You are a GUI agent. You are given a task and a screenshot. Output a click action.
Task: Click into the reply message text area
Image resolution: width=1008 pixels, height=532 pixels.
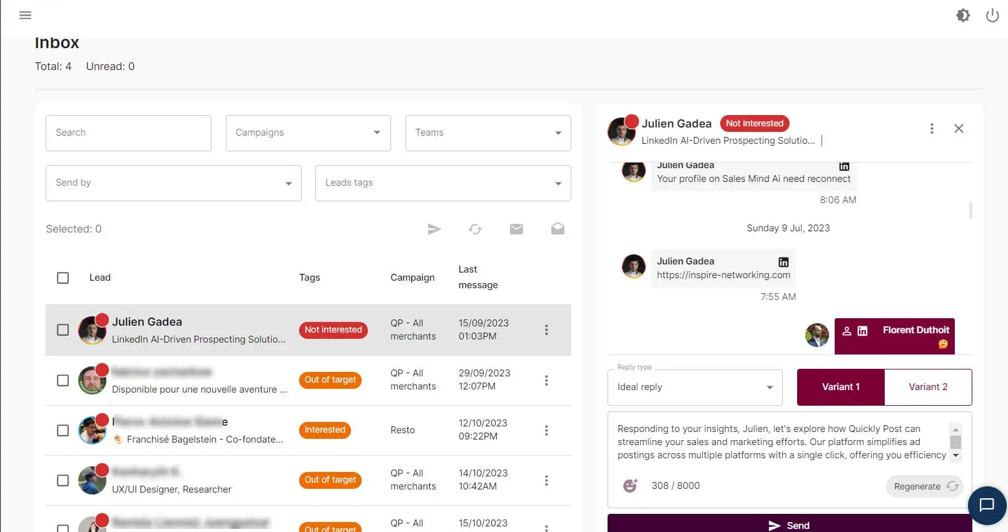tap(781, 442)
